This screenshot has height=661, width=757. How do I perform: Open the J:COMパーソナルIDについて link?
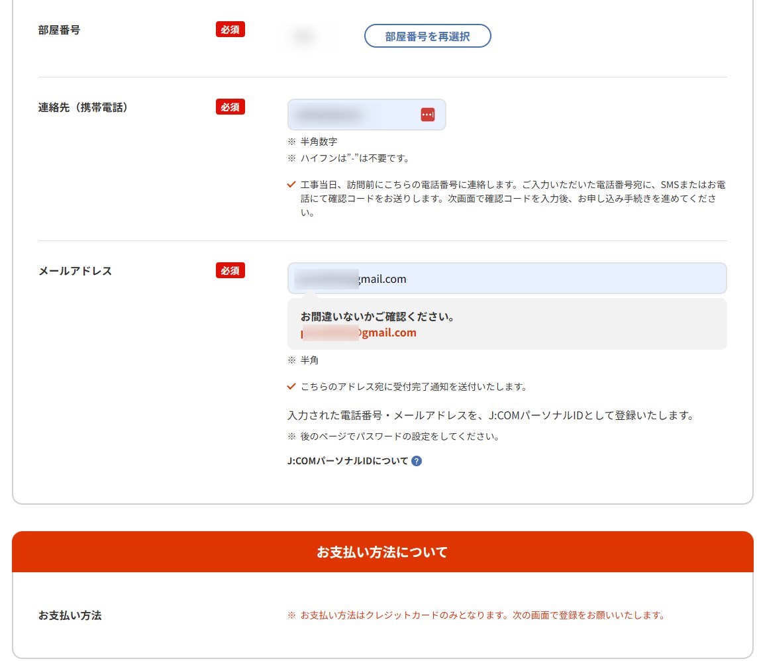point(348,461)
